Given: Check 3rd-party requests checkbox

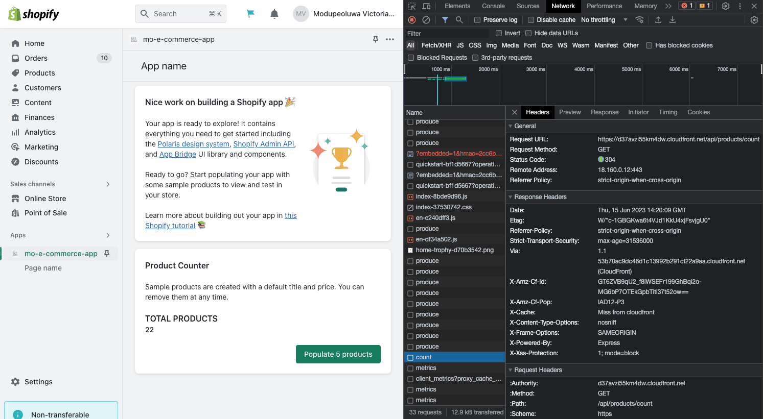Looking at the screenshot, I should [475, 58].
